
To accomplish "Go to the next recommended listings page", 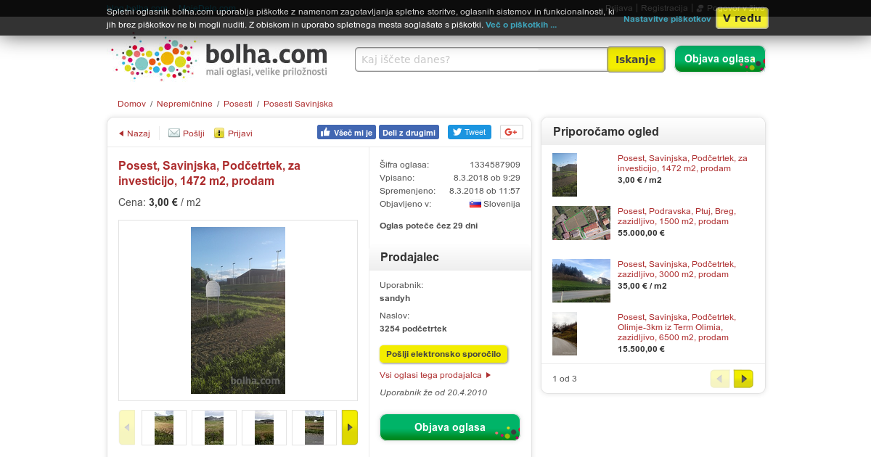I will click(743, 379).
